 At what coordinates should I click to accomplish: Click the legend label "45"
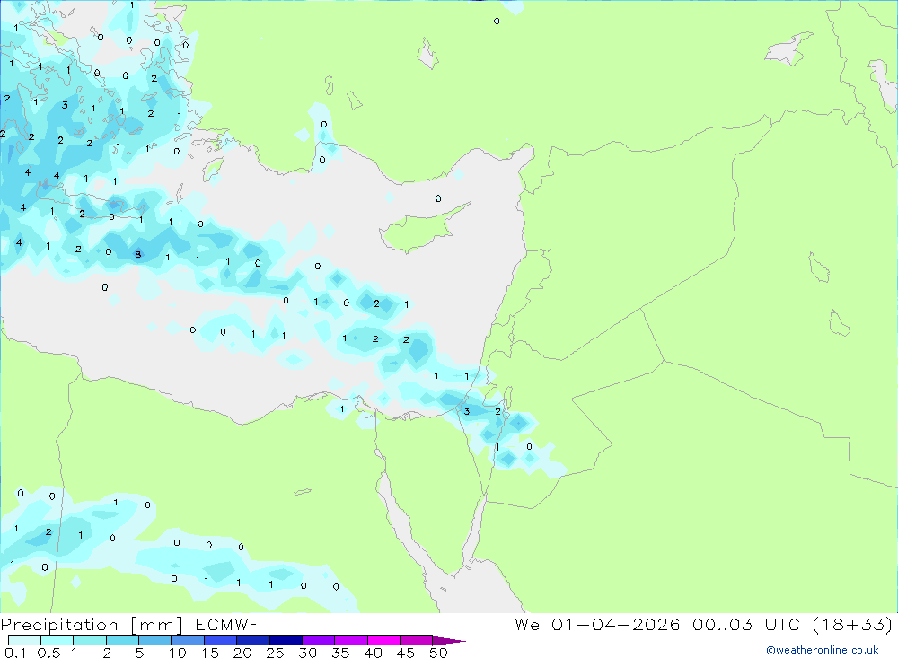pos(406,653)
